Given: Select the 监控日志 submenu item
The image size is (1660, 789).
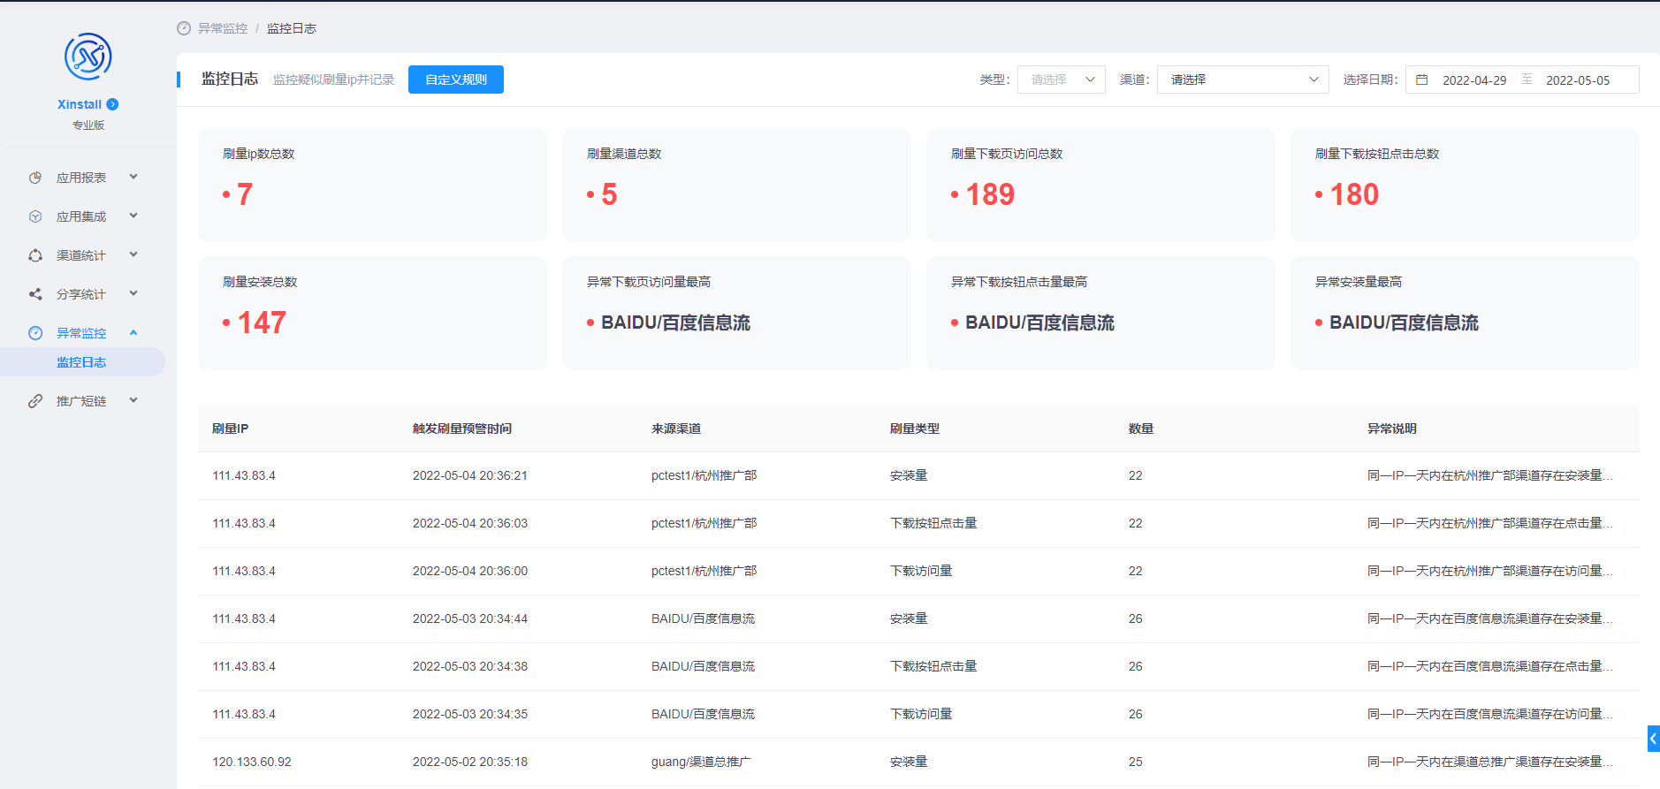Looking at the screenshot, I should [x=81, y=362].
